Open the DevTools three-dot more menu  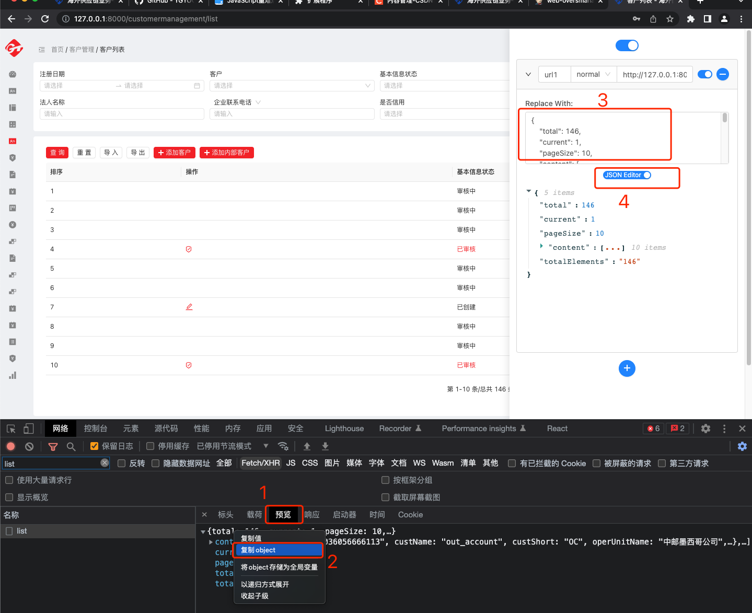click(x=724, y=429)
